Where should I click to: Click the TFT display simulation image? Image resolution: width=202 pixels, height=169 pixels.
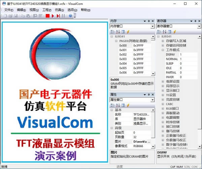click(x=55, y=92)
